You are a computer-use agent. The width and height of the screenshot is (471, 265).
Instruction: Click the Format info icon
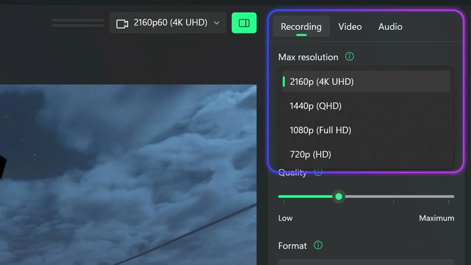(x=318, y=245)
